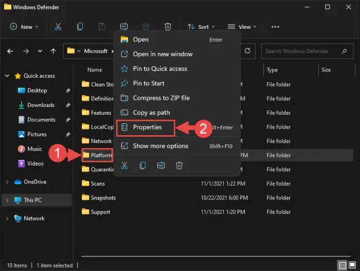The width and height of the screenshot is (360, 271).
Task: Click the Share icon in toolbar
Action: pos(146,27)
